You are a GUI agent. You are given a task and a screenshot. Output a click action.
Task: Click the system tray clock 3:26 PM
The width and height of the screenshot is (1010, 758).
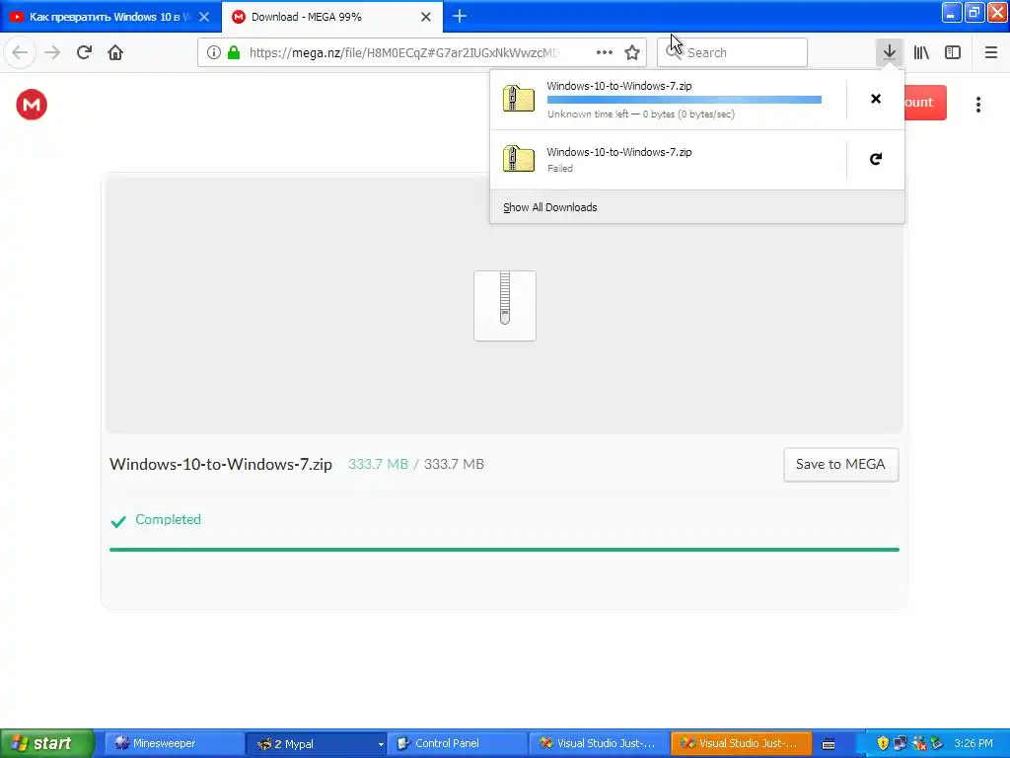tap(974, 743)
